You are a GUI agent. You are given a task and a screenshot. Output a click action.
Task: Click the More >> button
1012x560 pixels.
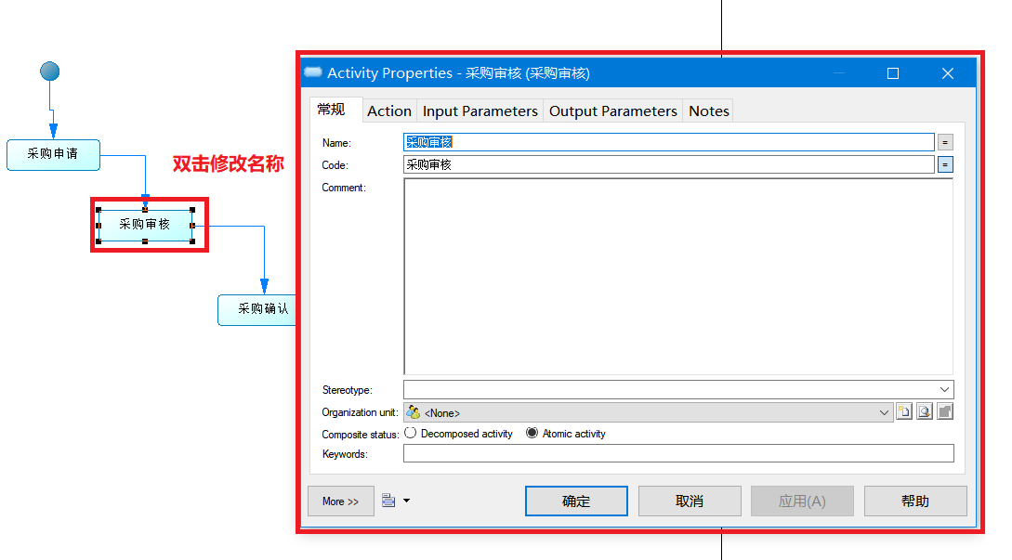(x=340, y=501)
